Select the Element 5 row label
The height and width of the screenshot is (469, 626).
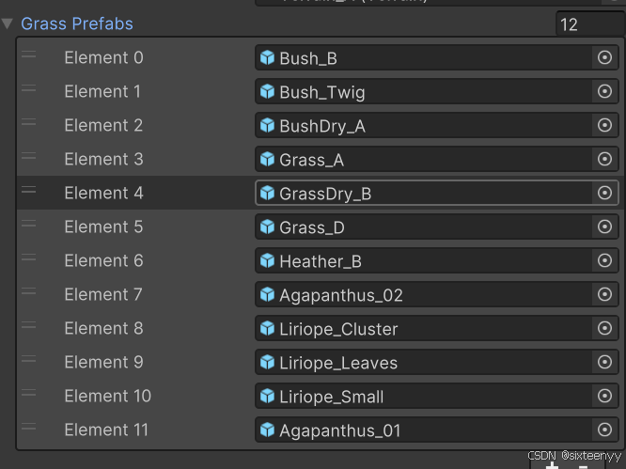click(x=103, y=227)
